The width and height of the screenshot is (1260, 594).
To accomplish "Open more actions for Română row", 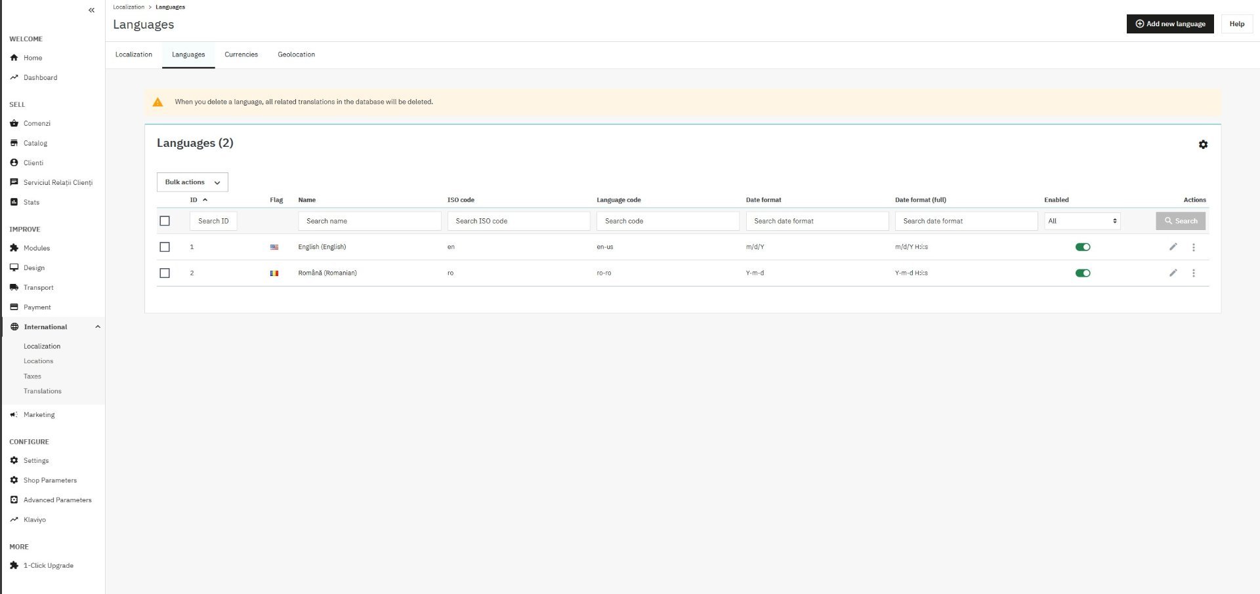I will tap(1194, 273).
